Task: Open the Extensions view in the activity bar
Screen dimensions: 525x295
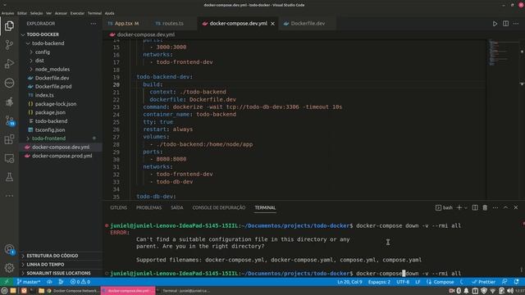Action: pyautogui.click(x=9, y=139)
